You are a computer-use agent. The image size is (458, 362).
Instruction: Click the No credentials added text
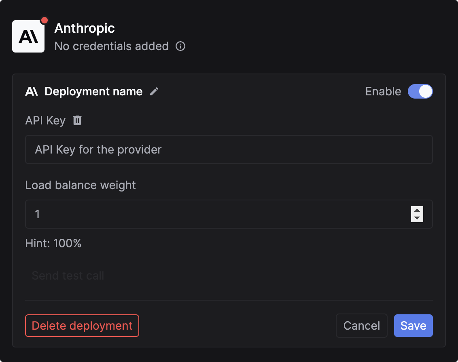tap(111, 46)
